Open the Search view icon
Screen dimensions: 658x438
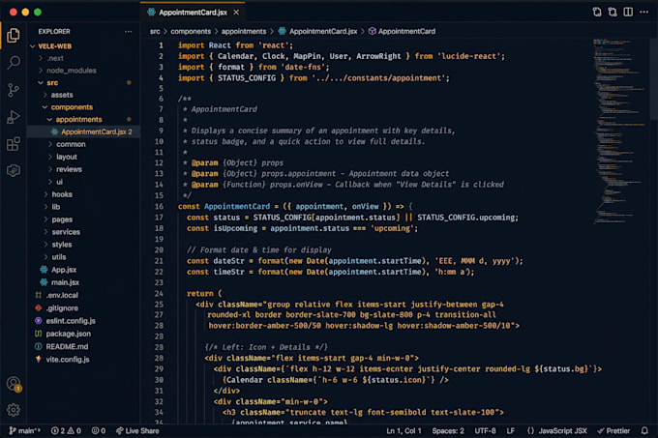pos(14,63)
